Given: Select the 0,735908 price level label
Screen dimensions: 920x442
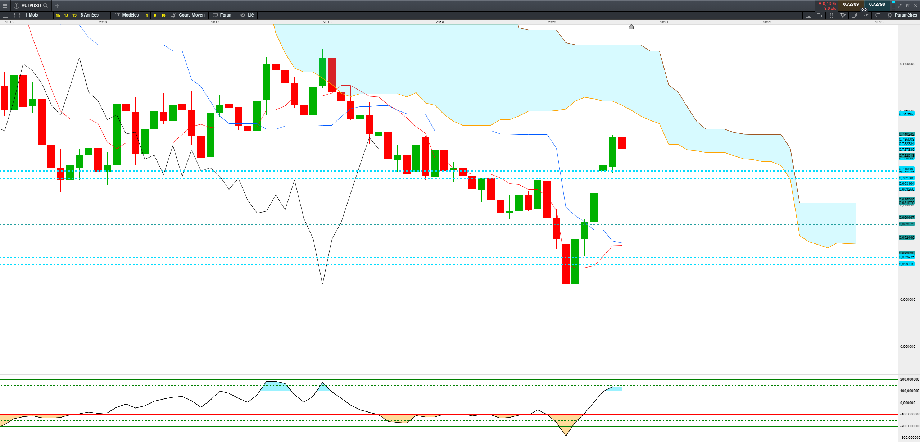Looking at the screenshot, I should click(x=907, y=140).
